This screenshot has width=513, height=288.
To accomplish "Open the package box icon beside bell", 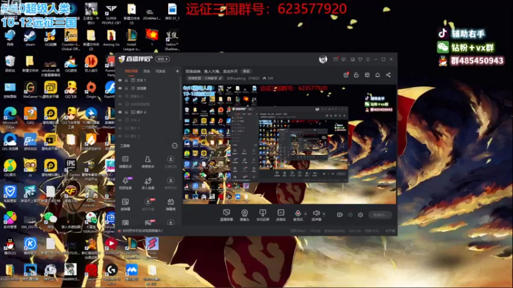I will tap(367, 75).
